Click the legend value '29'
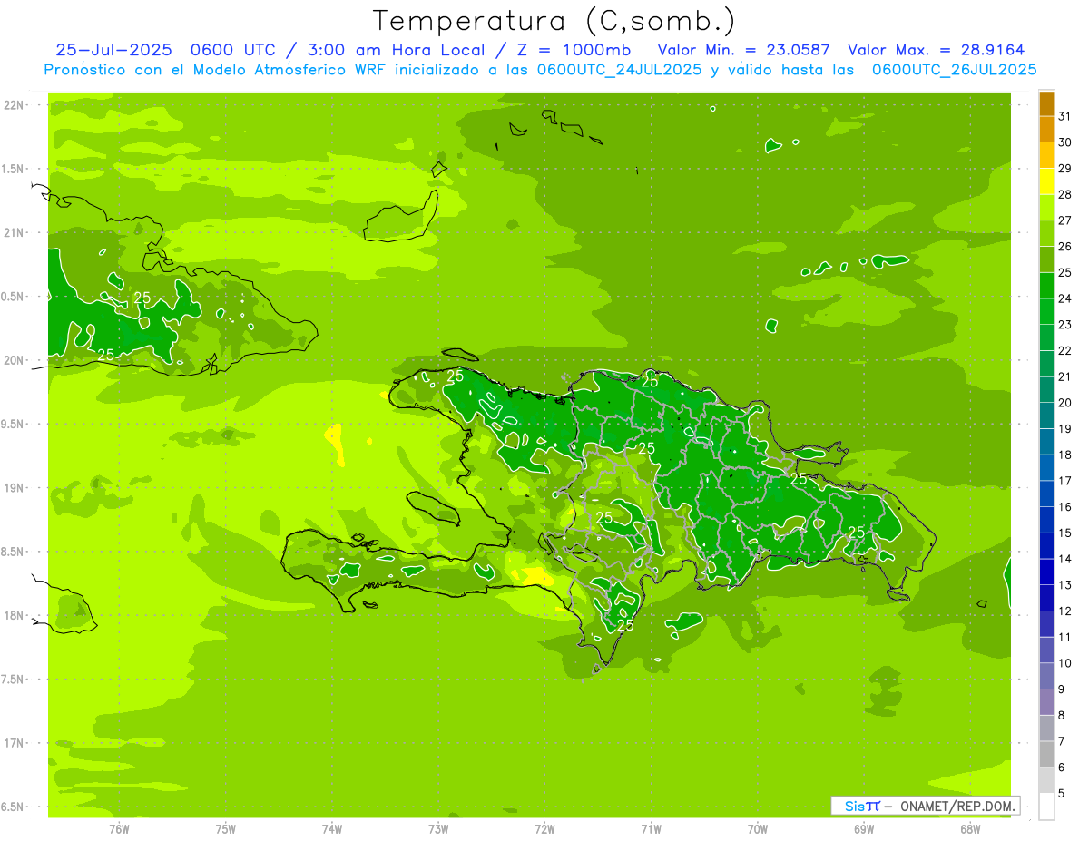This screenshot has height=841, width=1089. click(x=1065, y=168)
